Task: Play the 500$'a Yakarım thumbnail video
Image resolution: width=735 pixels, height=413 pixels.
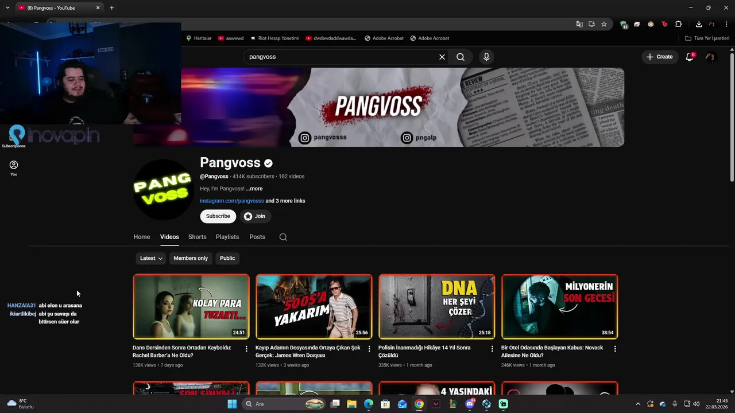Action: (x=314, y=307)
